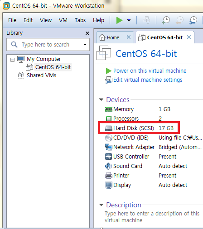Close the Home tab
Viewport: 203px width, 229px height.
coord(129,37)
